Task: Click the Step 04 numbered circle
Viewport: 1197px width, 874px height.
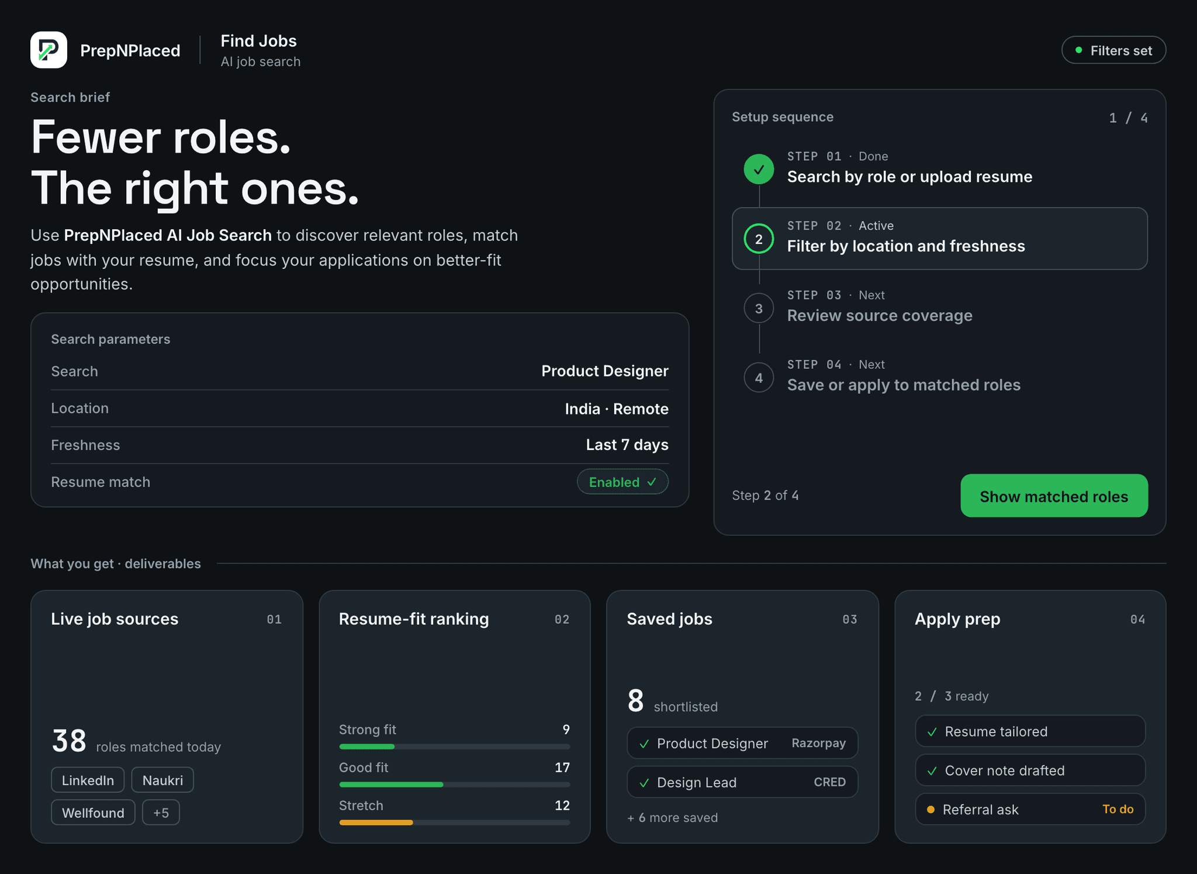Action: [759, 378]
